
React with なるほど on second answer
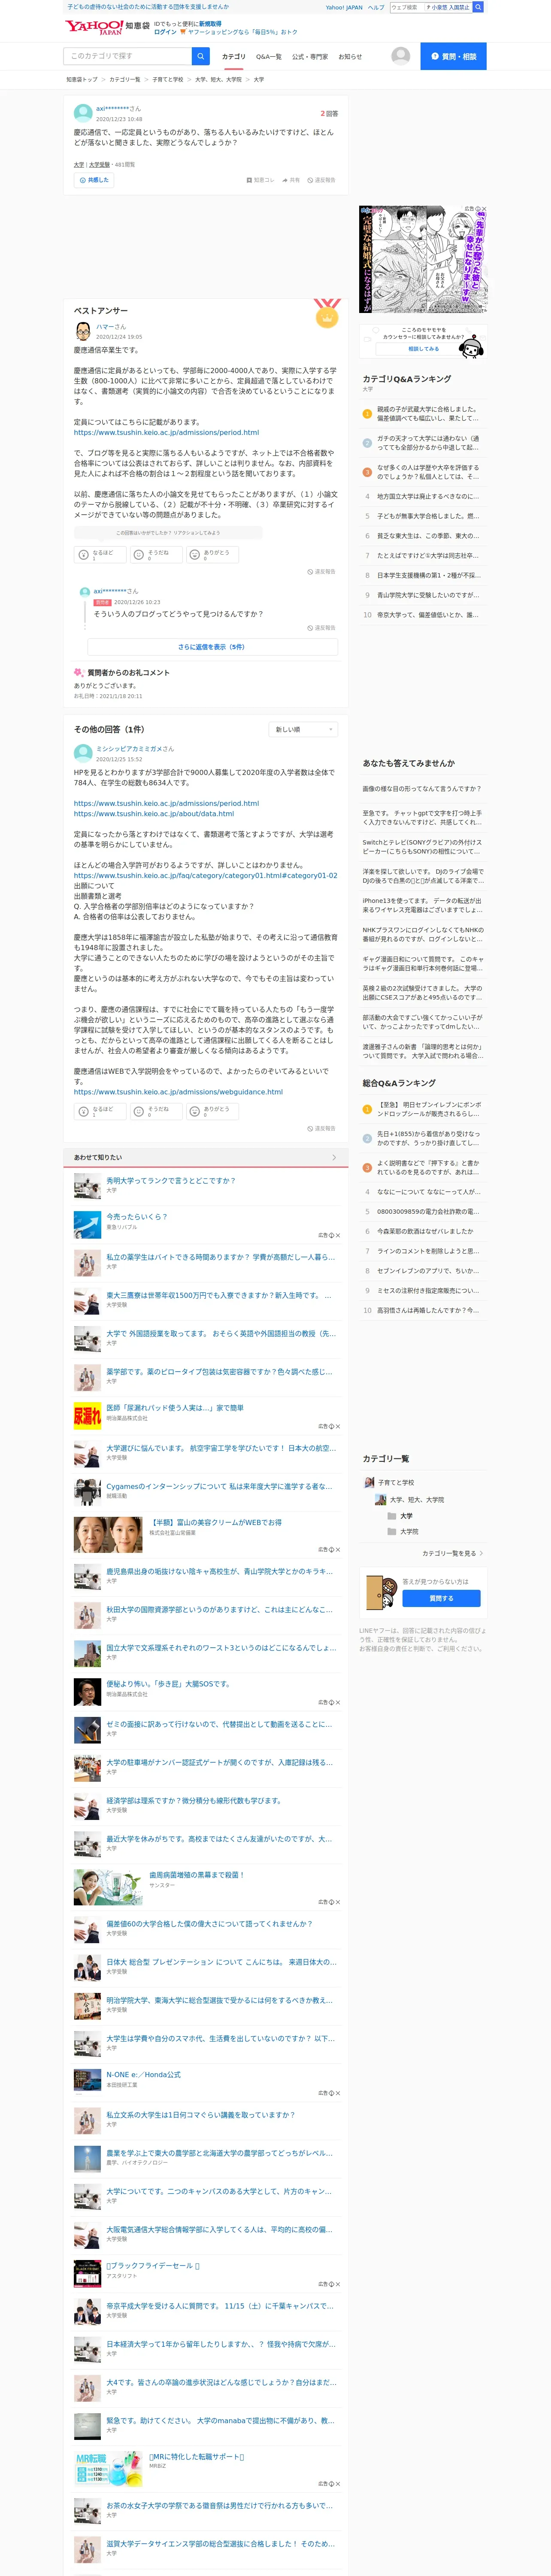coord(101,1111)
